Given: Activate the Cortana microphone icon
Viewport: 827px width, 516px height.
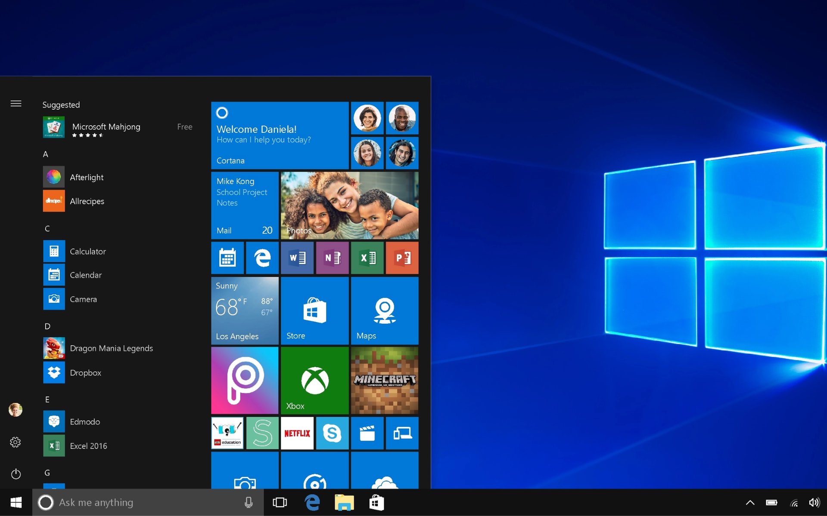Looking at the screenshot, I should (249, 502).
